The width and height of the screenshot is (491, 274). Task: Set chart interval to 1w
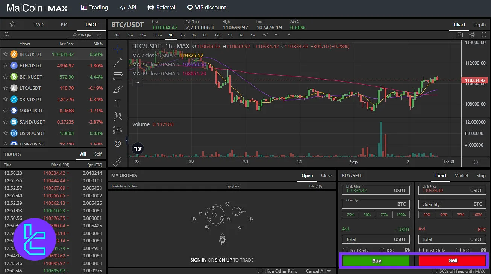pyautogui.click(x=253, y=35)
